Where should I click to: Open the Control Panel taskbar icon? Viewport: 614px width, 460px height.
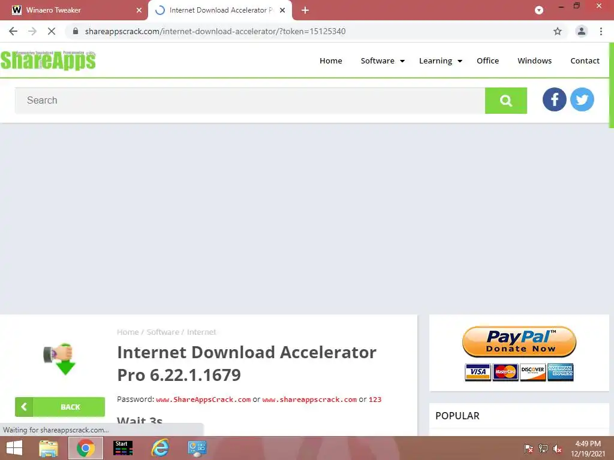197,448
